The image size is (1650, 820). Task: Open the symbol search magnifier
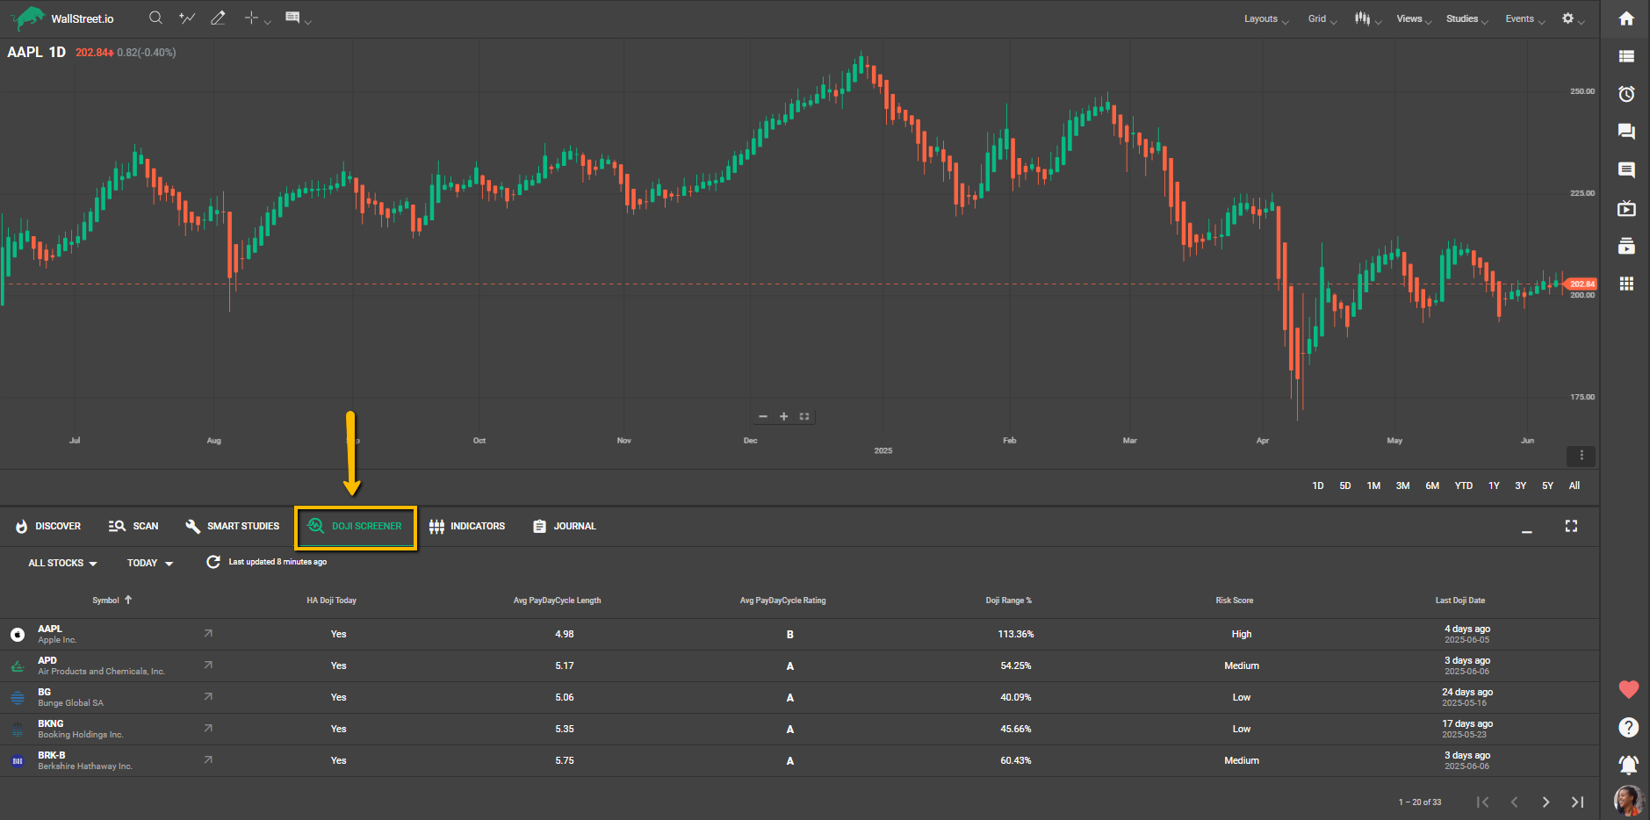(155, 18)
